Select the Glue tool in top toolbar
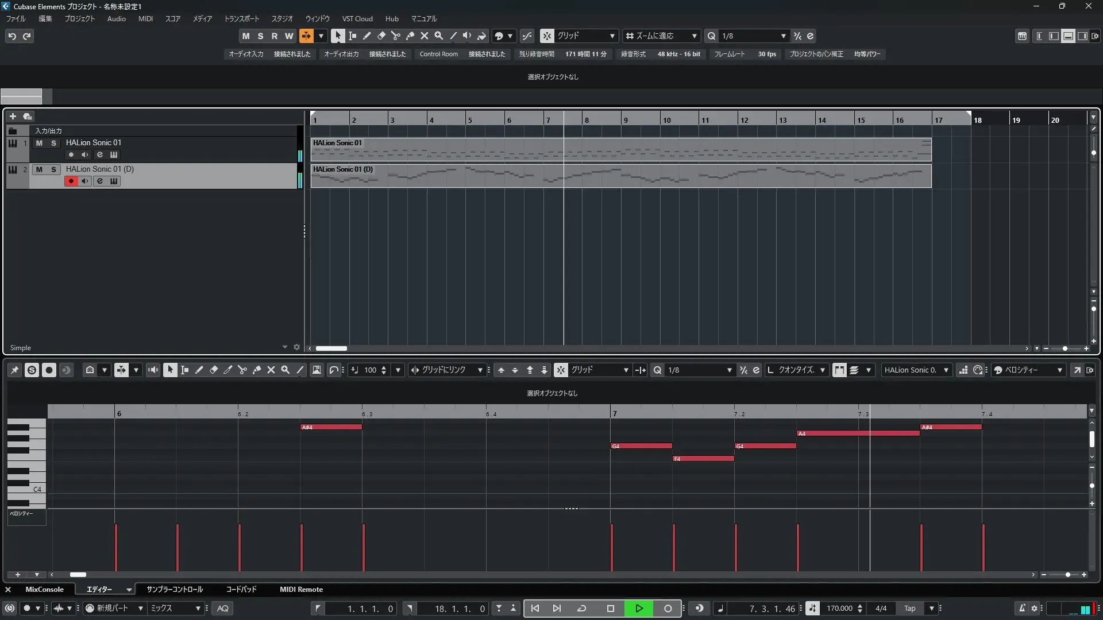The height and width of the screenshot is (620, 1103). (x=410, y=36)
